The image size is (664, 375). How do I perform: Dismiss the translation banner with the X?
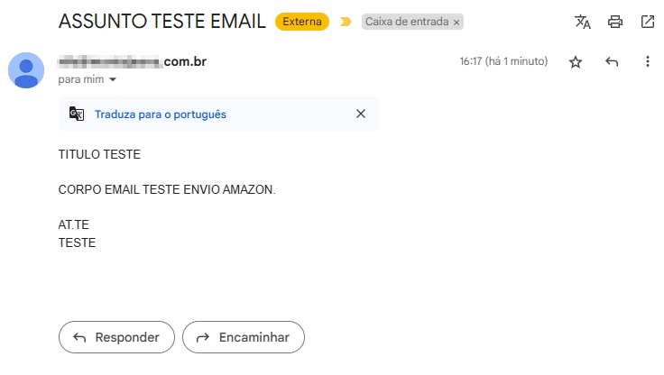pyautogui.click(x=361, y=114)
